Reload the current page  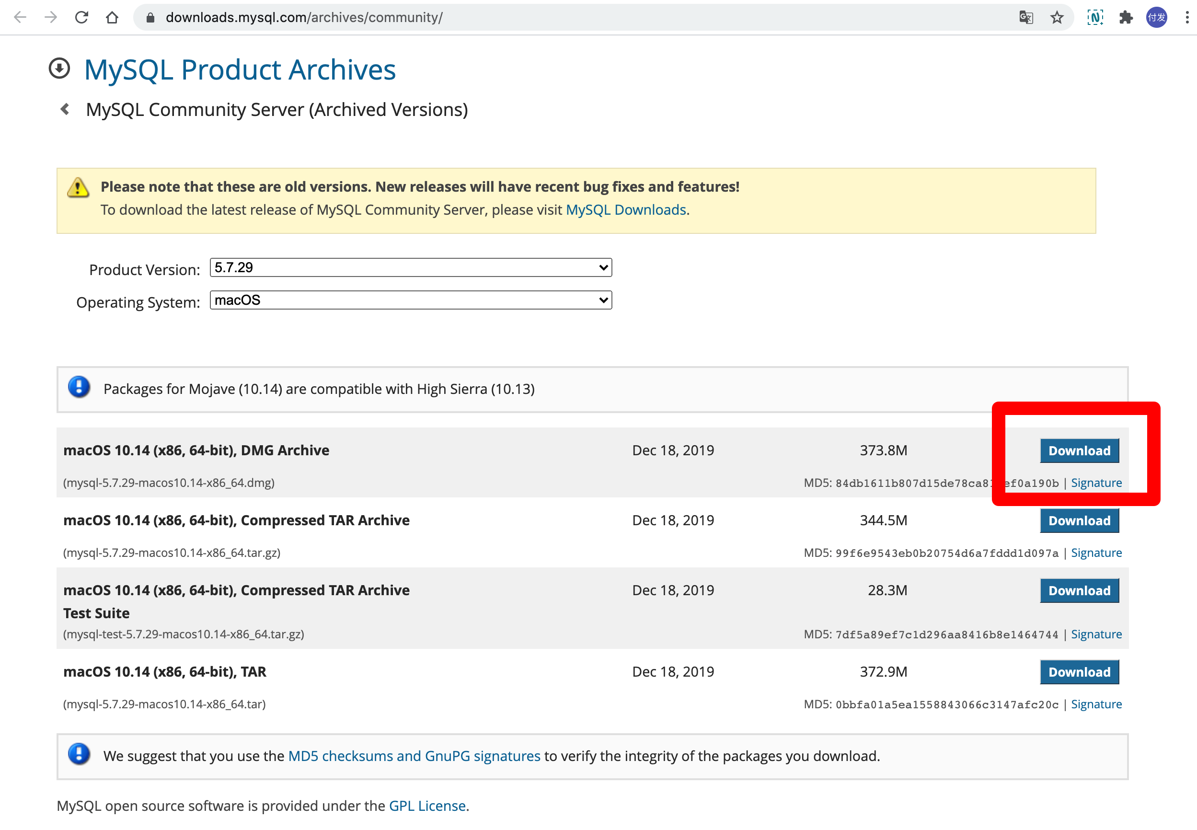point(81,17)
